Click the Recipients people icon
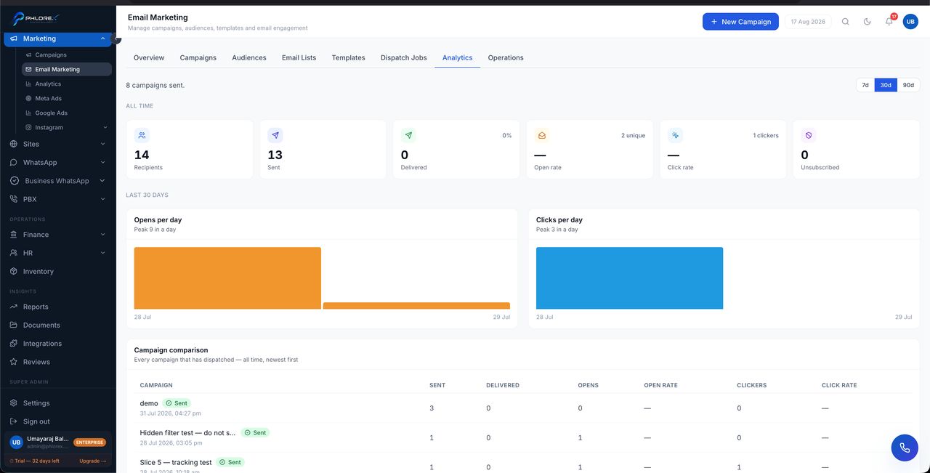 click(x=142, y=135)
